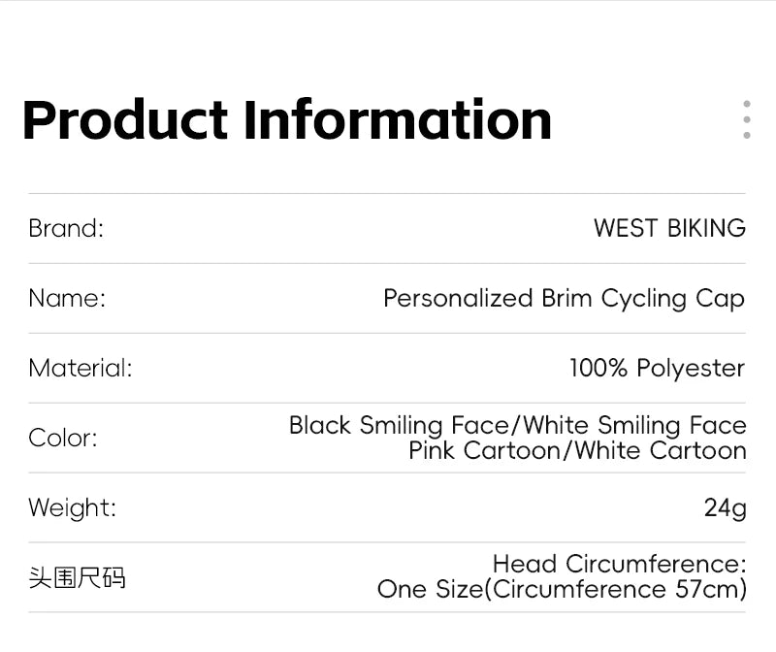The height and width of the screenshot is (652, 776).
Task: Click the "Head Circumference:" text
Action: [619, 564]
